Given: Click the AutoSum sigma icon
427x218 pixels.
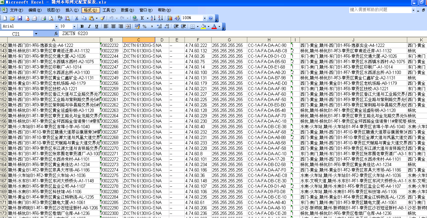Looking at the screenshot, I should [142, 18].
